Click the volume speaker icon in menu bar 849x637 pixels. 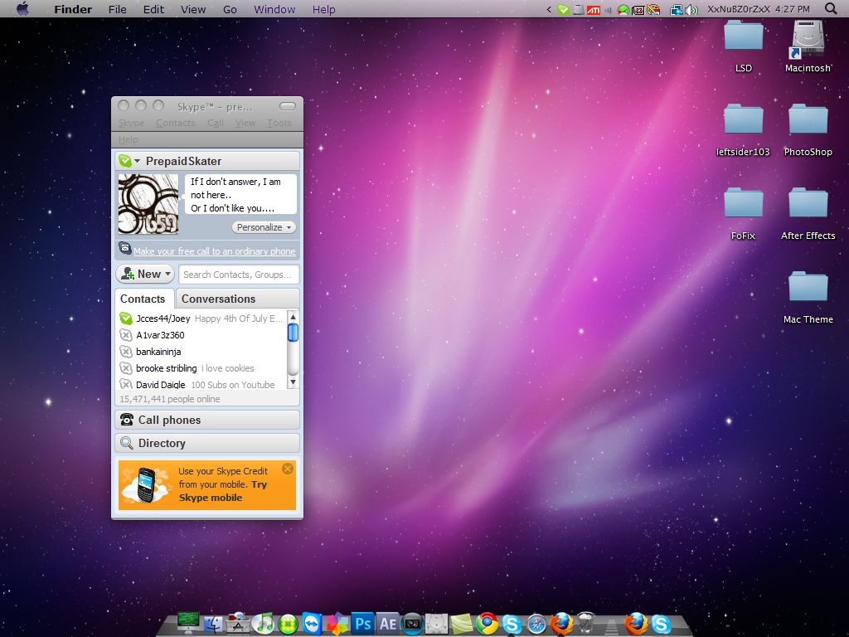pyautogui.click(x=691, y=9)
